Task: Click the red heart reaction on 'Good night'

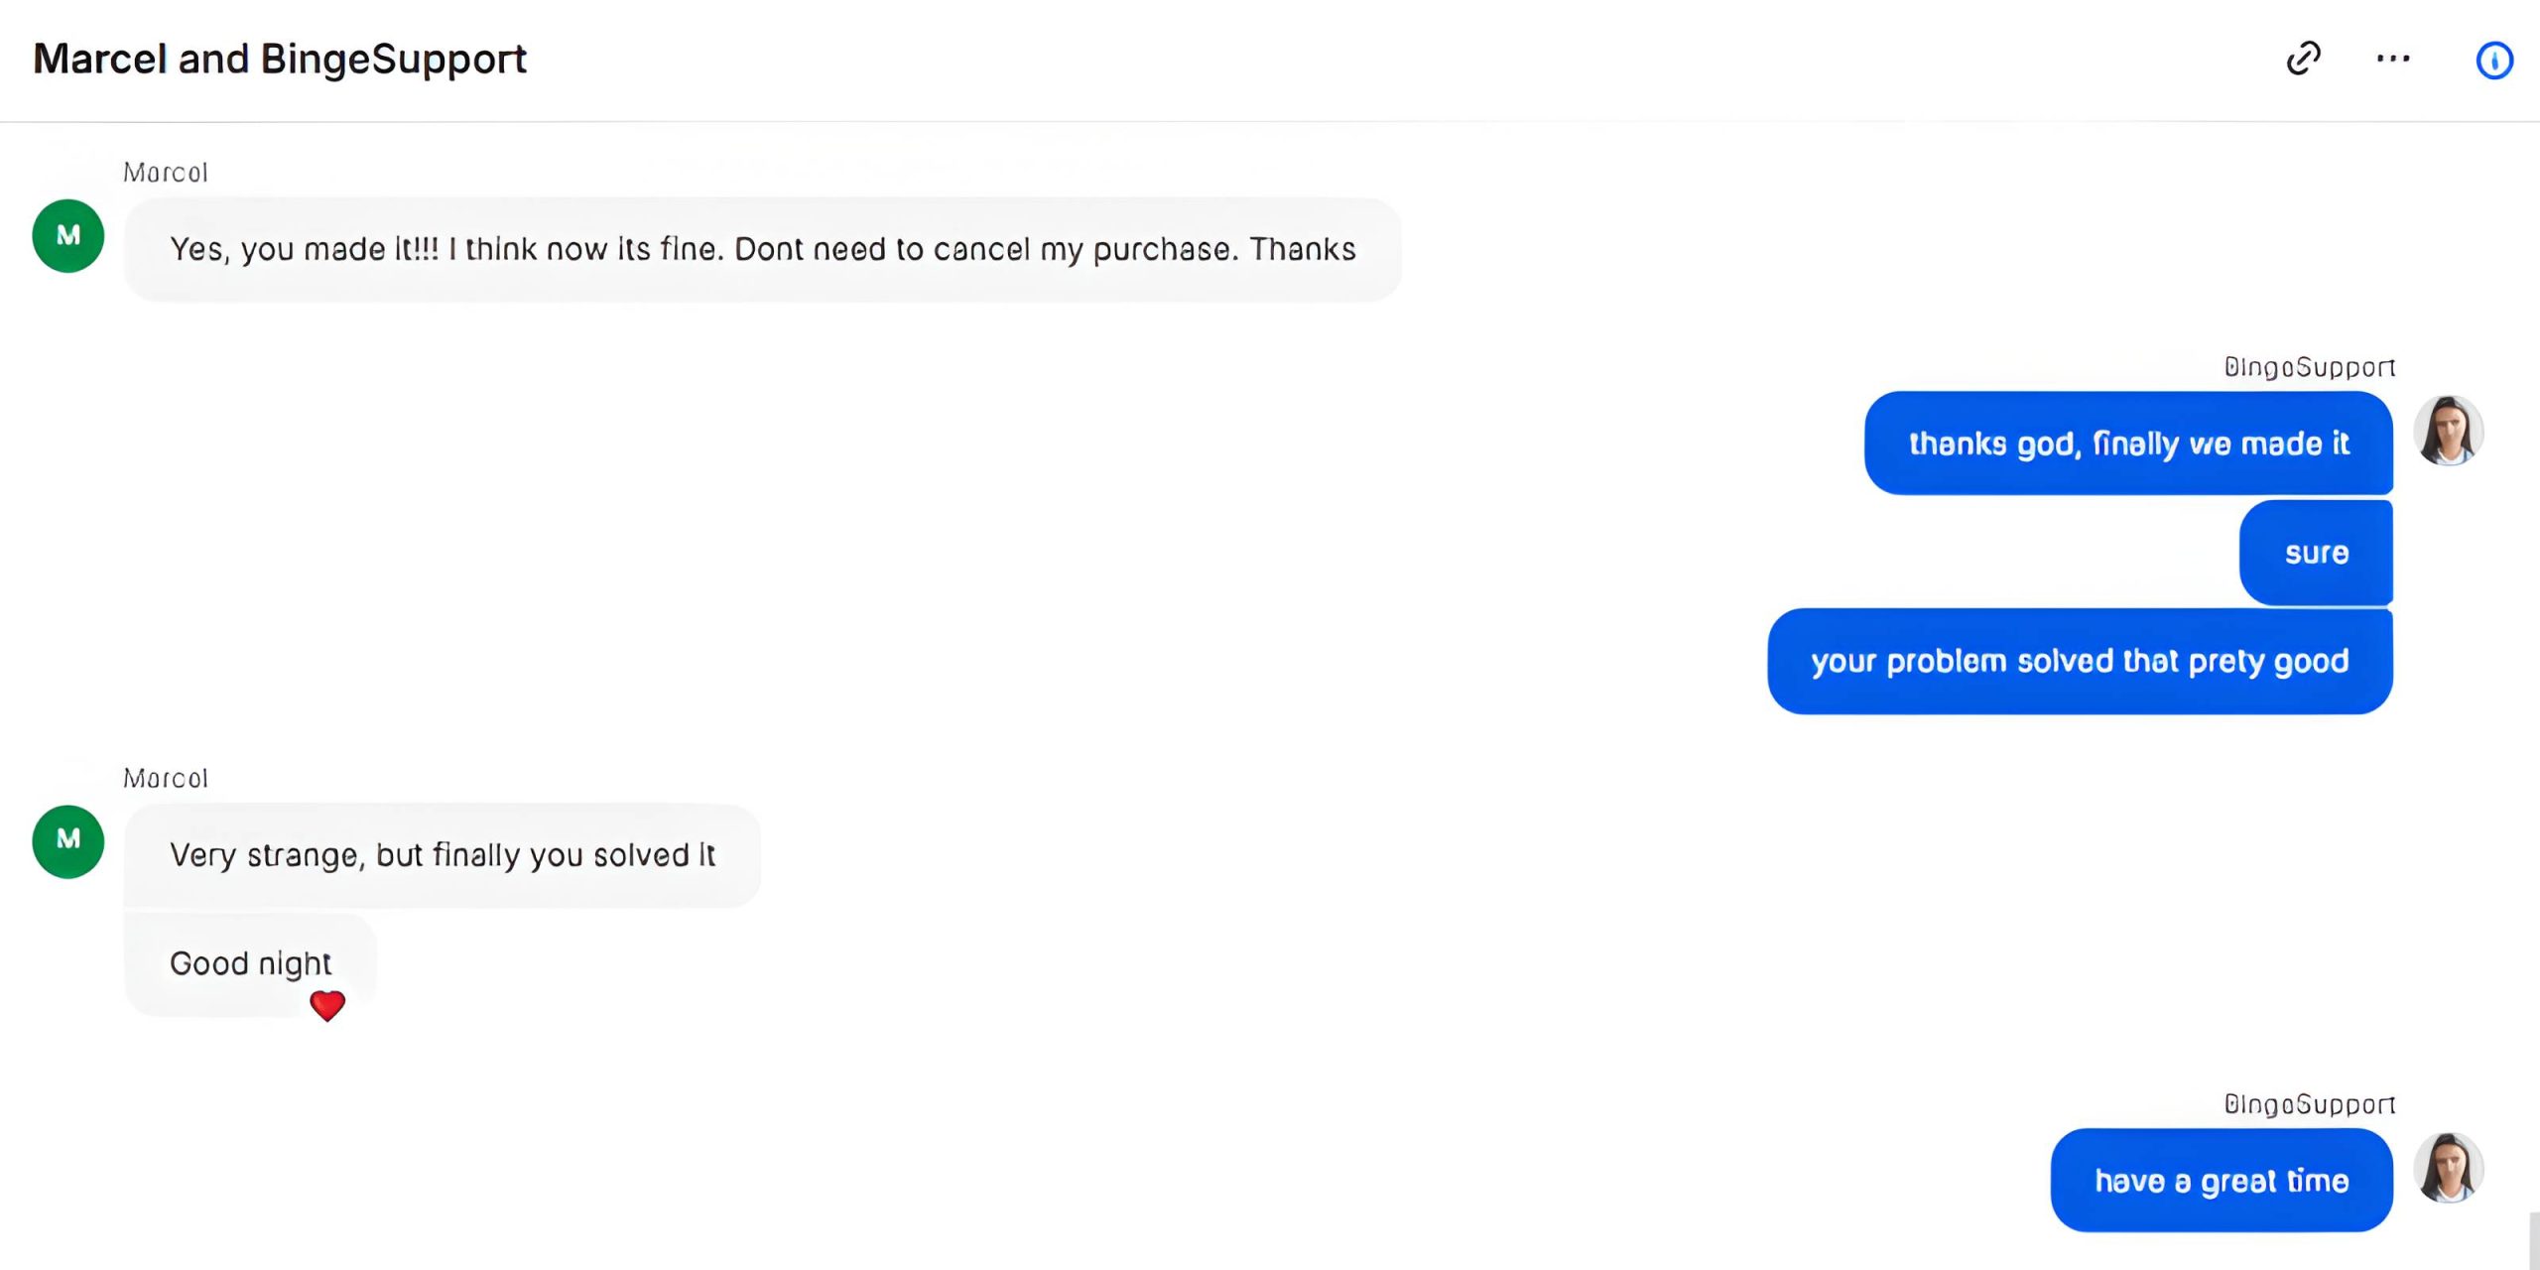Action: pyautogui.click(x=327, y=1005)
